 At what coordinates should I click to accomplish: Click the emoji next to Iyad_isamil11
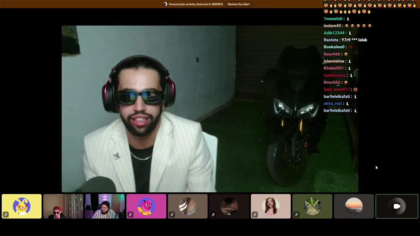tap(355, 89)
